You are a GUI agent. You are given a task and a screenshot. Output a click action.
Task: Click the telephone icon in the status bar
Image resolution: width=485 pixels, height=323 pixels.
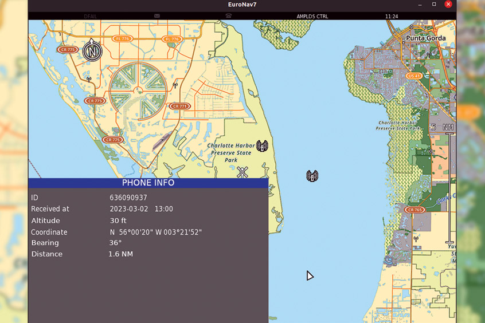pyautogui.click(x=229, y=17)
